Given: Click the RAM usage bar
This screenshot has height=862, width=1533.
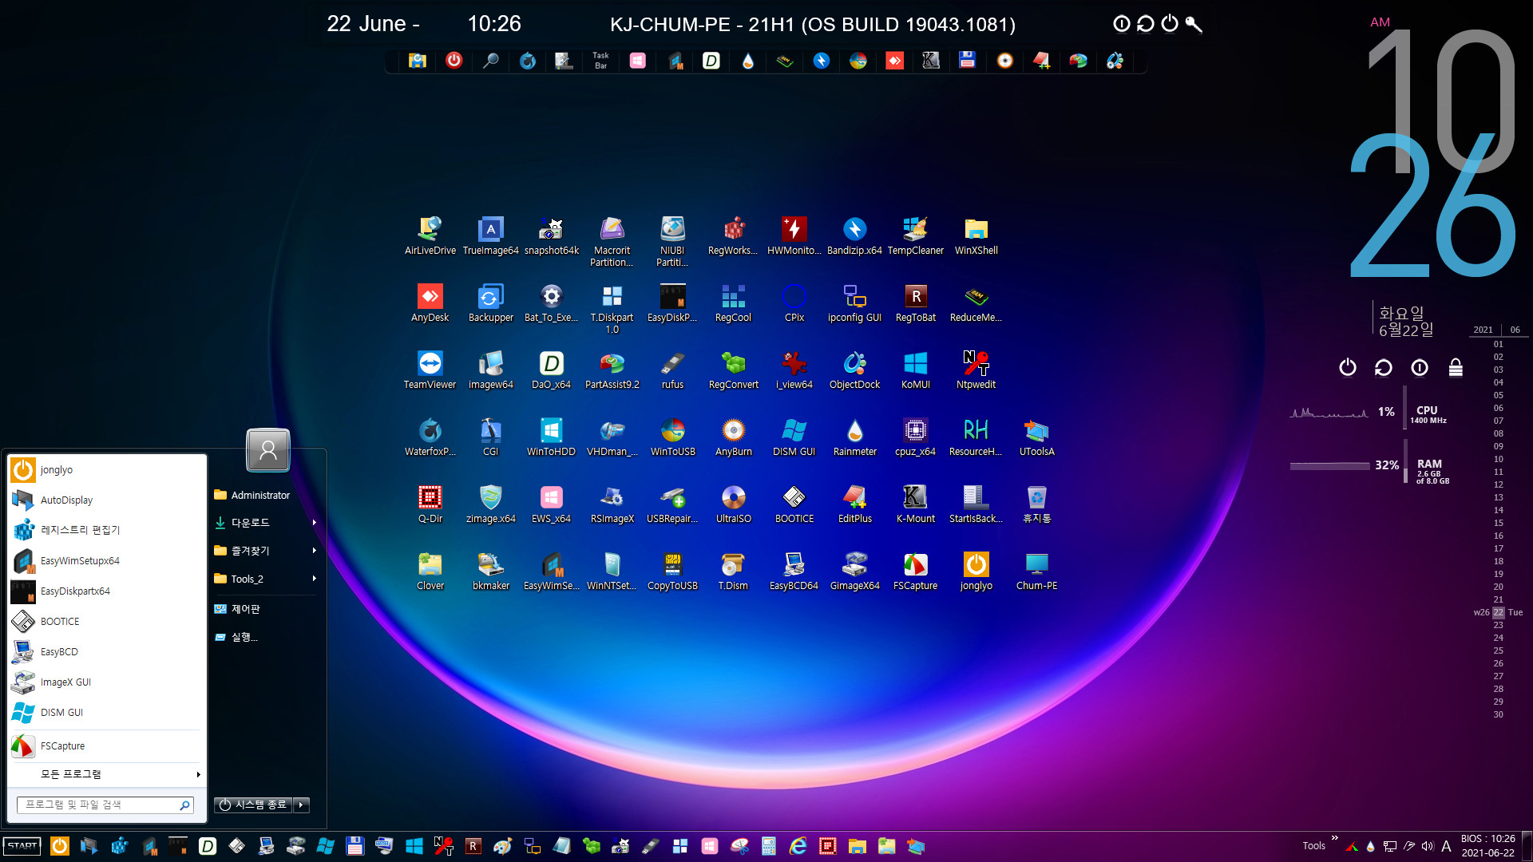Looking at the screenshot, I should (1329, 465).
